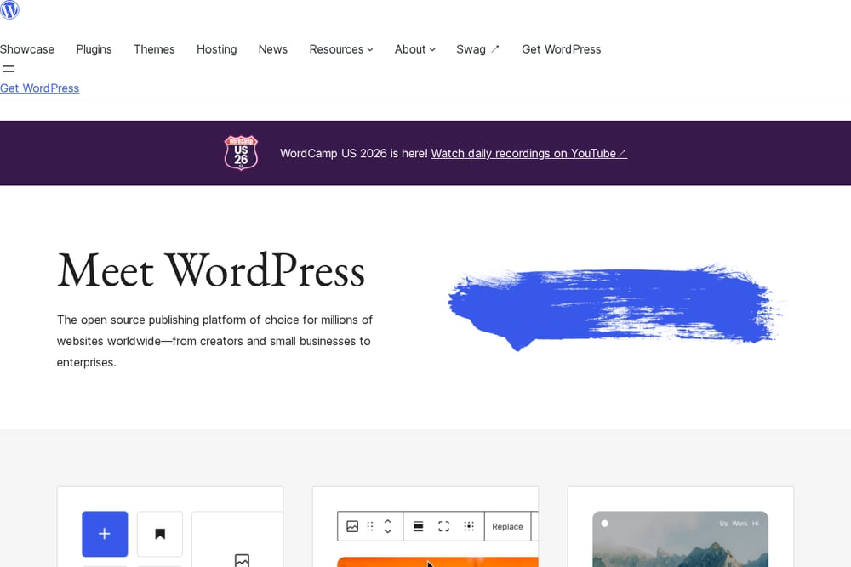
Task: Click the Meet WordPress heading
Action: tap(211, 270)
